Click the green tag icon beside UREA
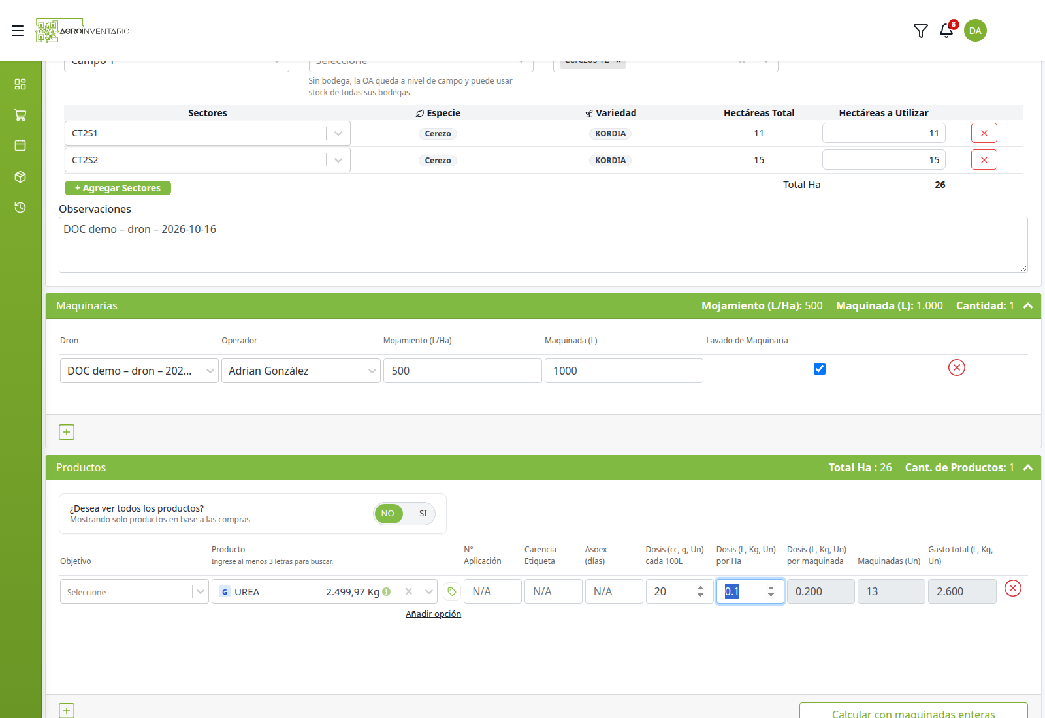 pyautogui.click(x=451, y=591)
